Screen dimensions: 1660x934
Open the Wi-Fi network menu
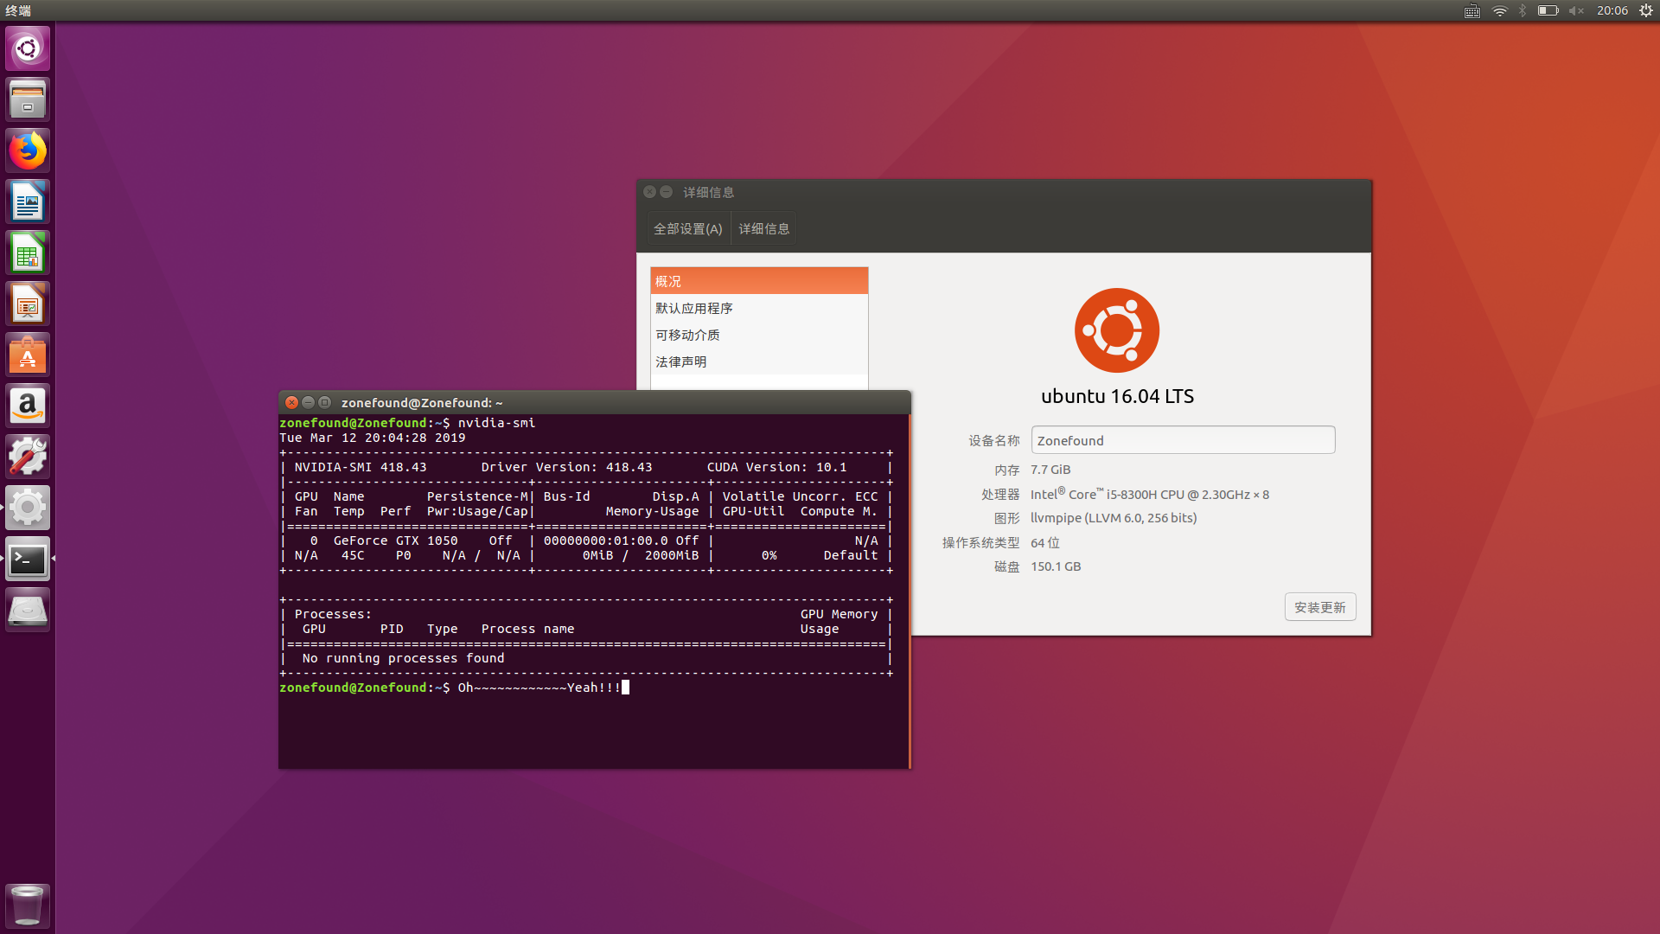click(1498, 11)
